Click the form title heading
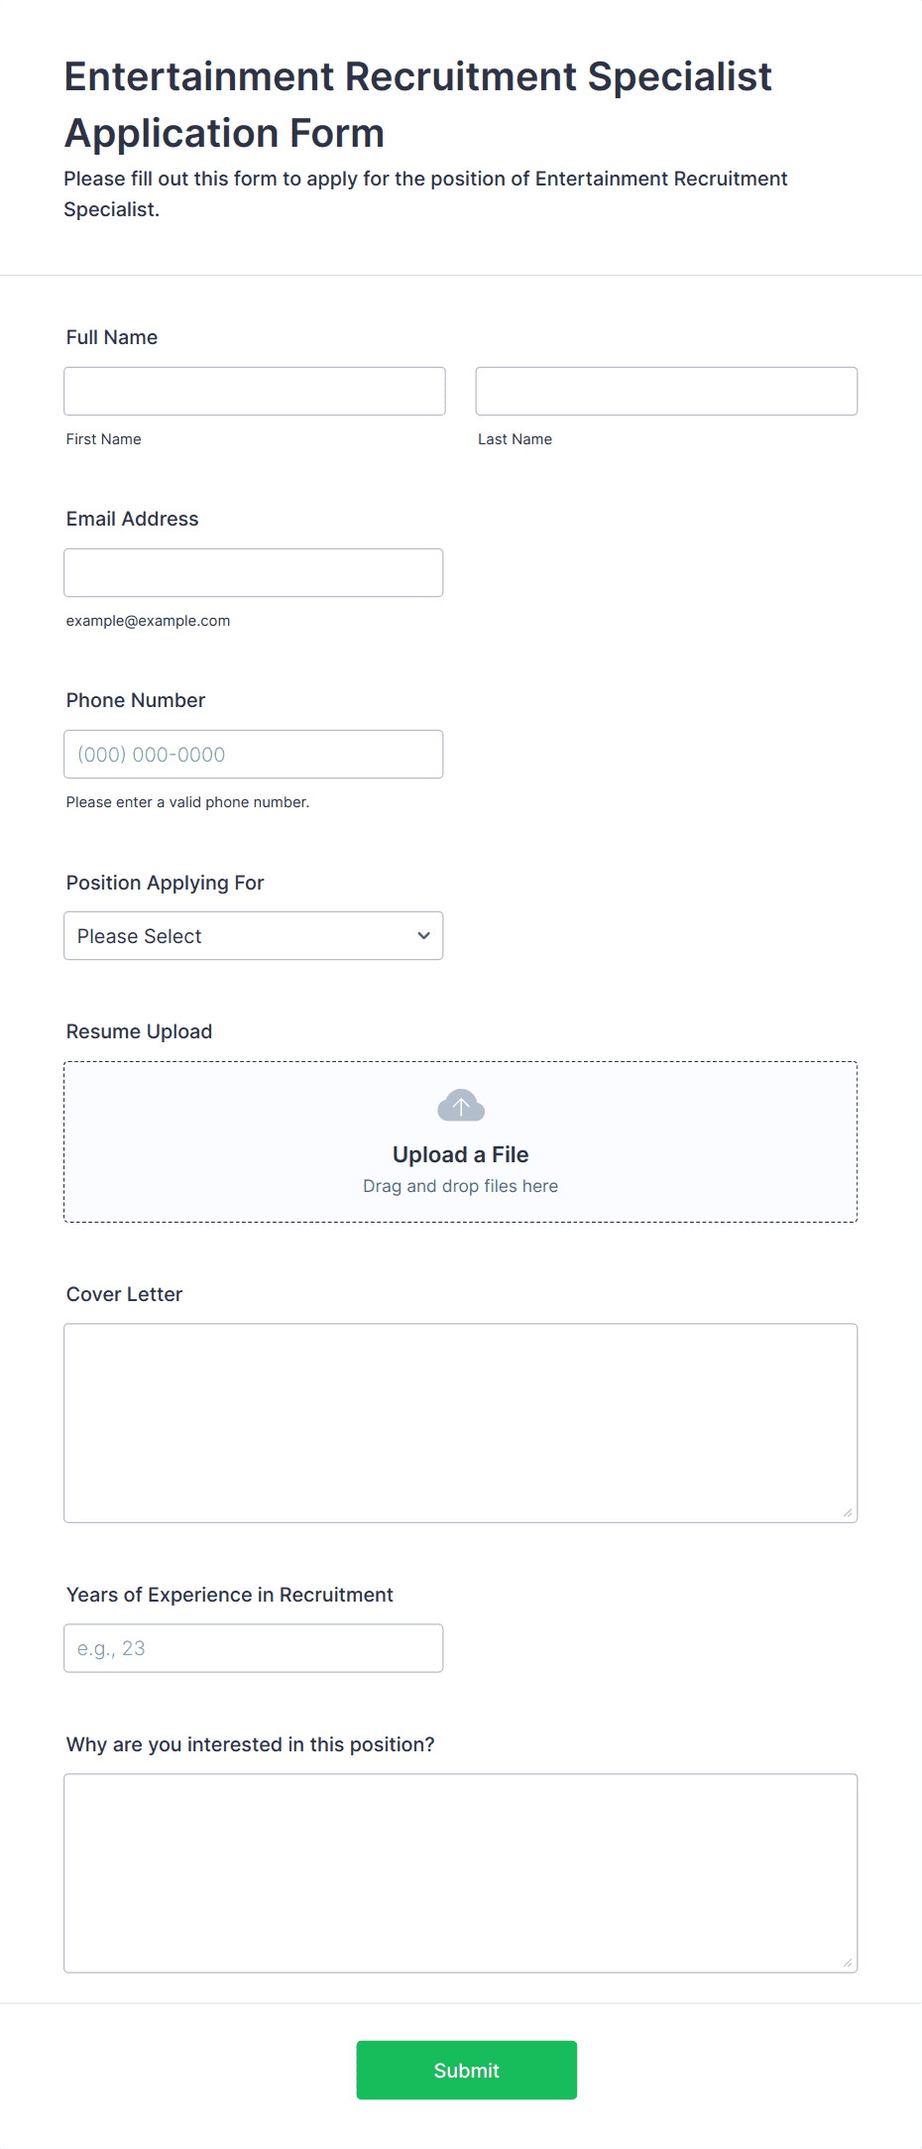The image size is (922, 2149). point(418,104)
